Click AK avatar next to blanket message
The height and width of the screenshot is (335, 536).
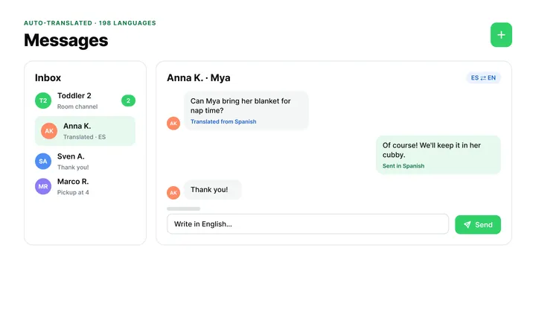point(173,124)
